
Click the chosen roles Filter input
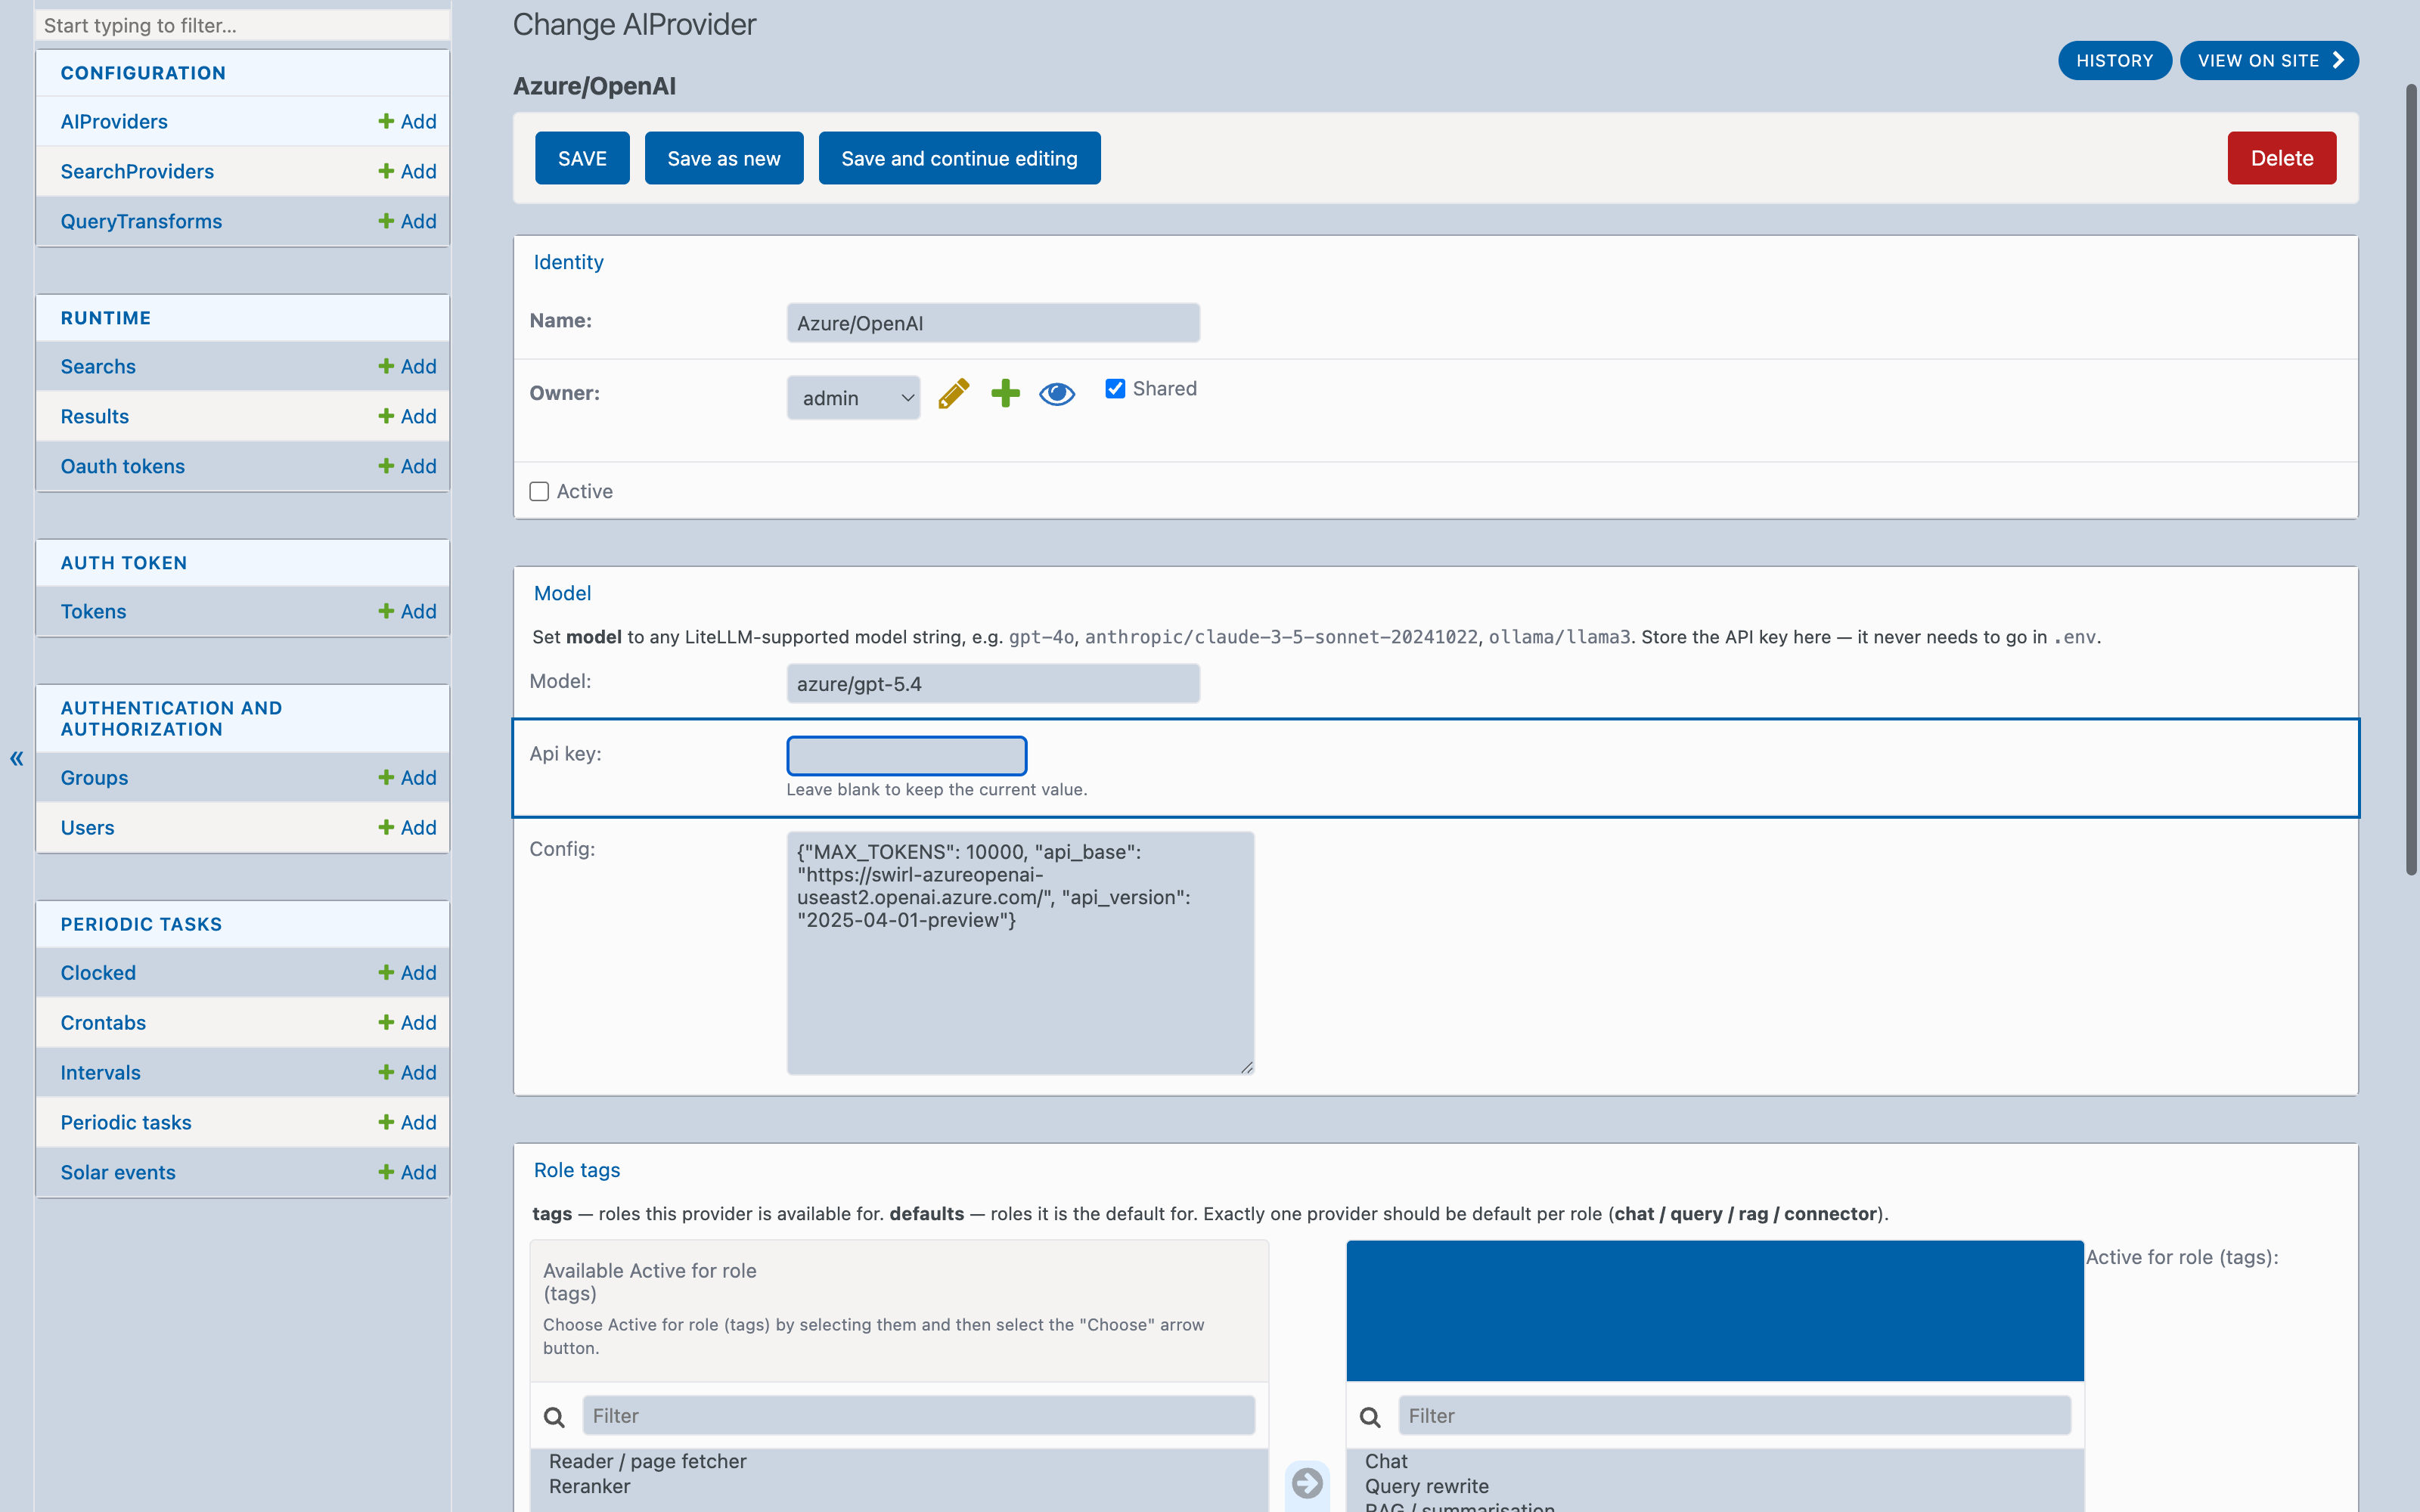(1734, 1416)
